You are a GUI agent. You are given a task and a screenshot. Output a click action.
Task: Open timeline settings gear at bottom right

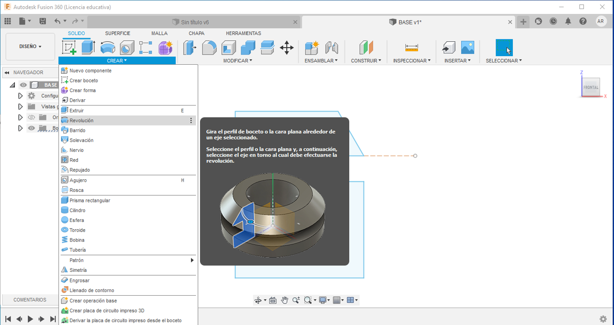coord(603,319)
